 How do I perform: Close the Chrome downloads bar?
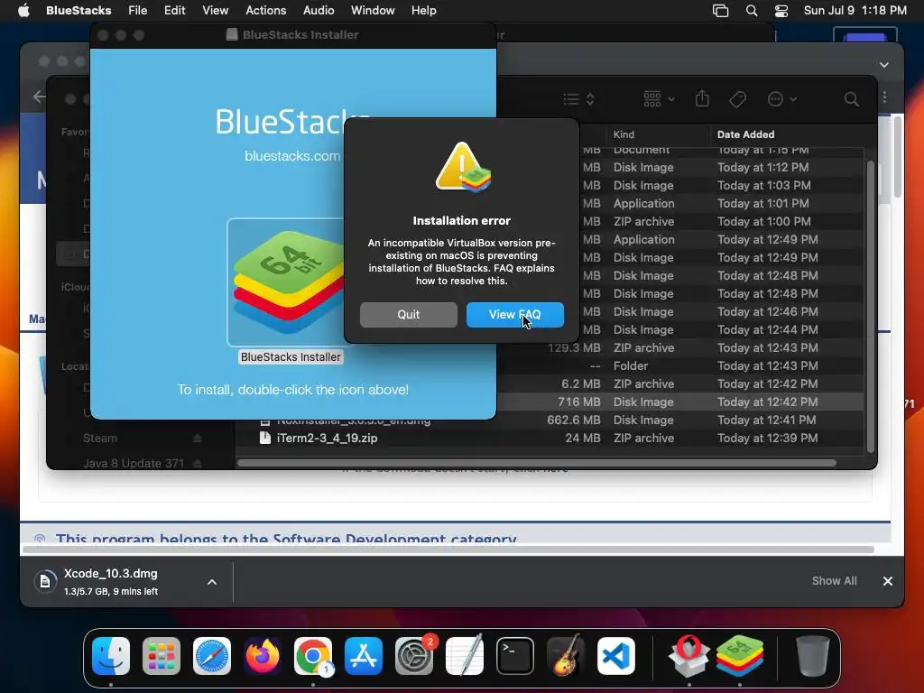888,582
